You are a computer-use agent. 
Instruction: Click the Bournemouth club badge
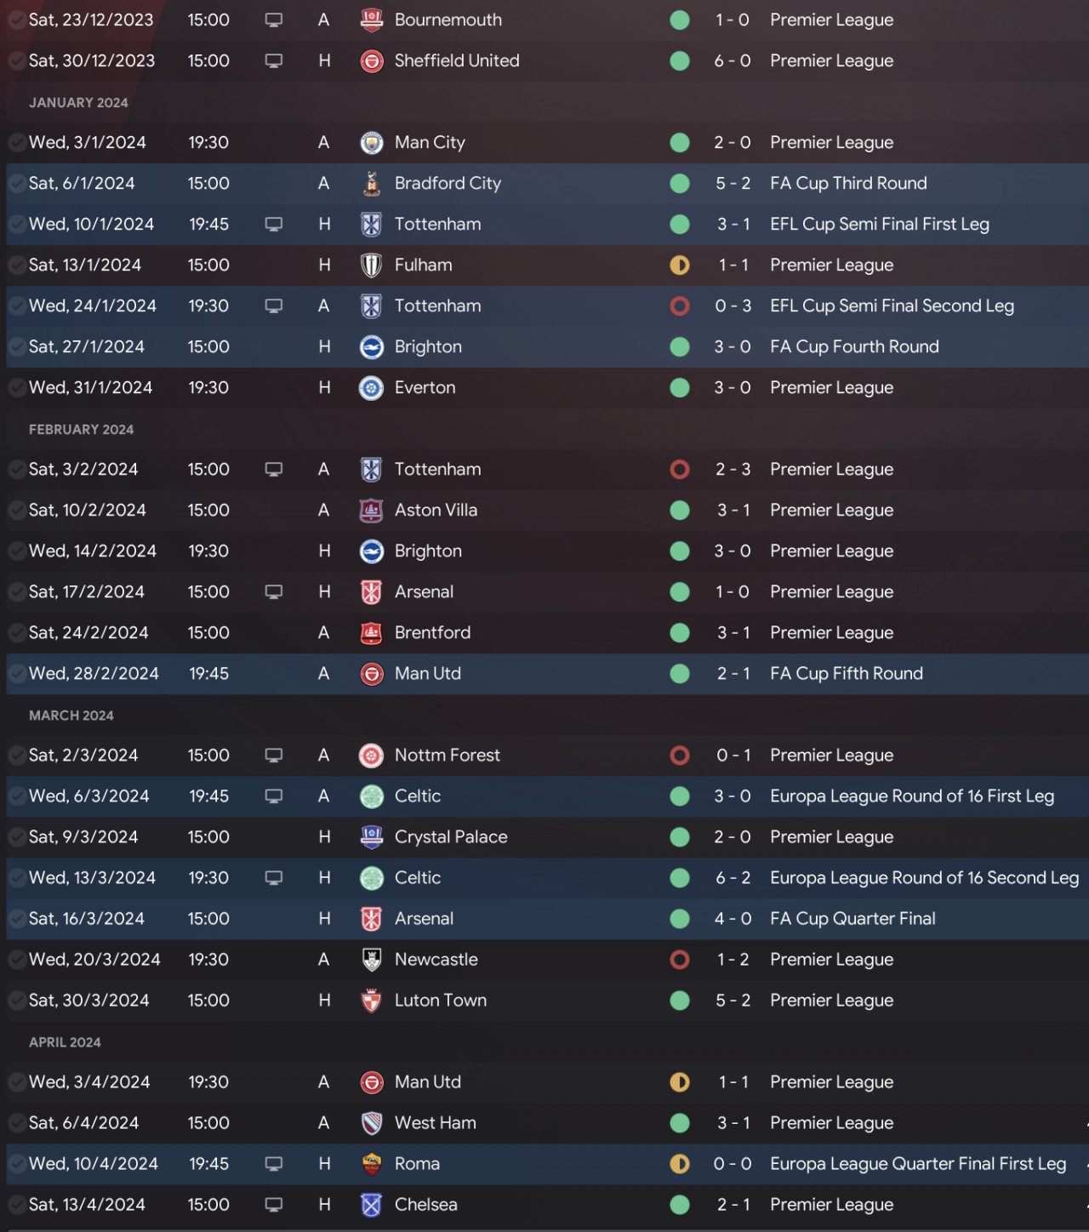[x=372, y=20]
